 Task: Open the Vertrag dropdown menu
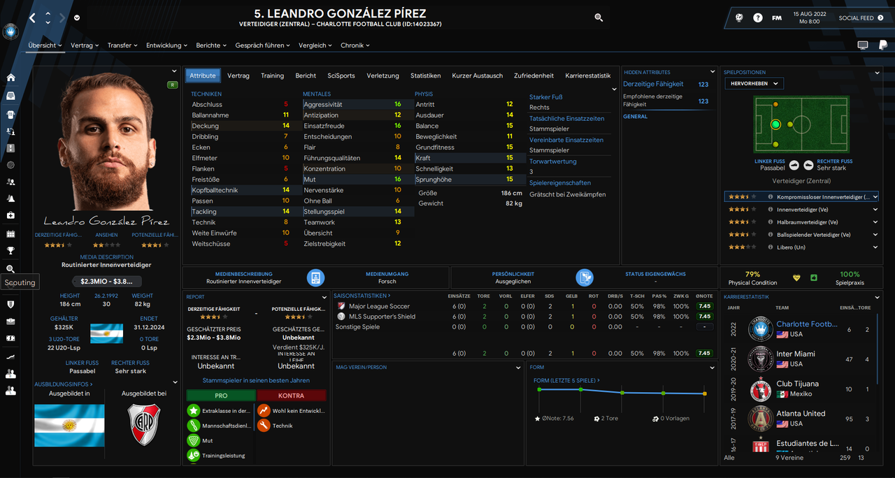(x=85, y=45)
